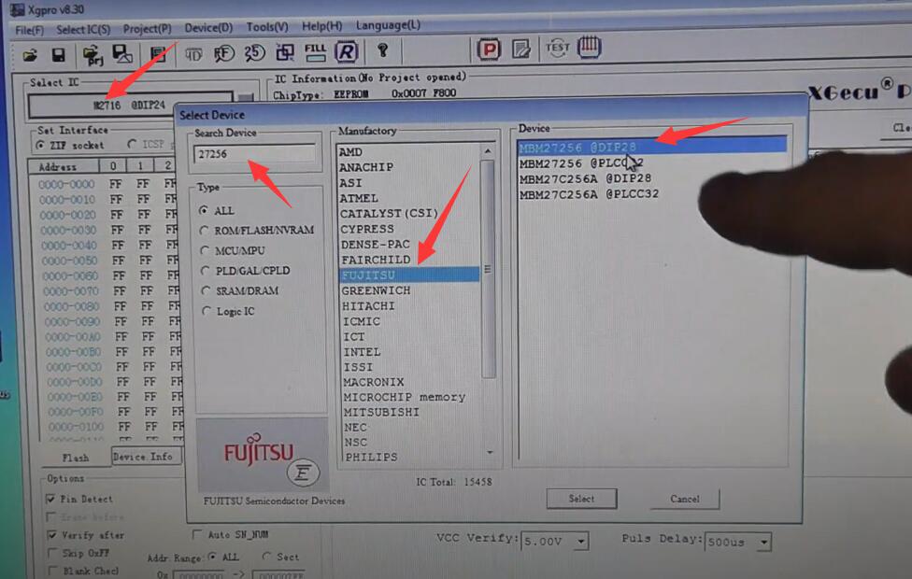Click the question mark help icon
This screenshot has height=579, width=912.
pos(383,50)
